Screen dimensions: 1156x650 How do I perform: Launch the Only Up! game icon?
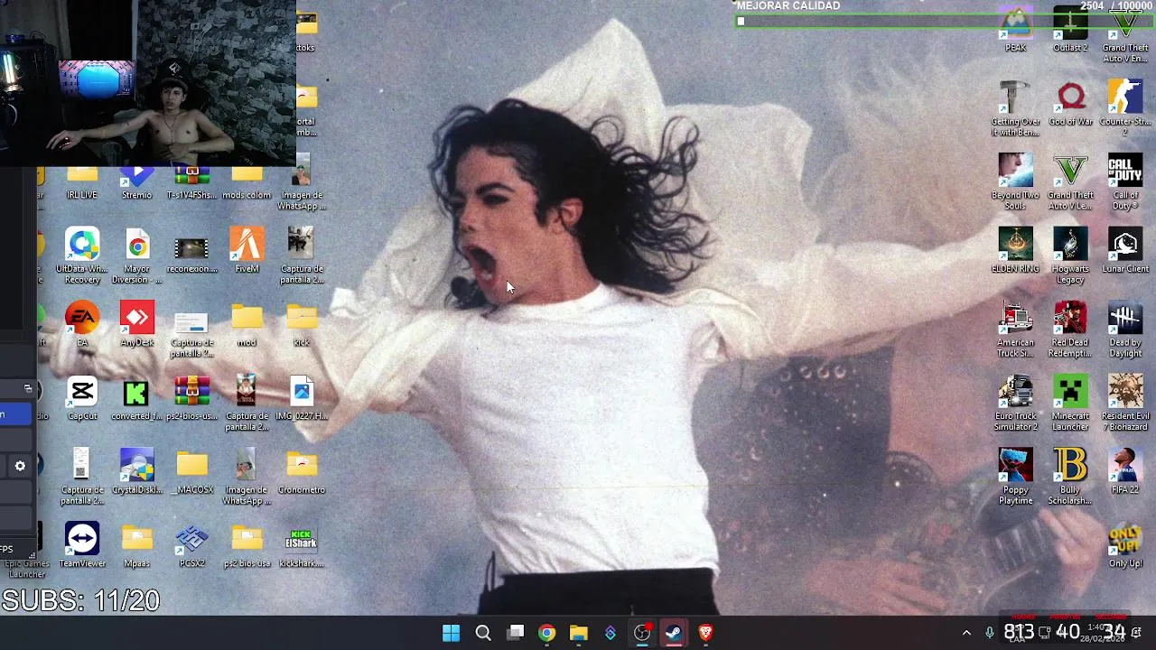coord(1125,545)
